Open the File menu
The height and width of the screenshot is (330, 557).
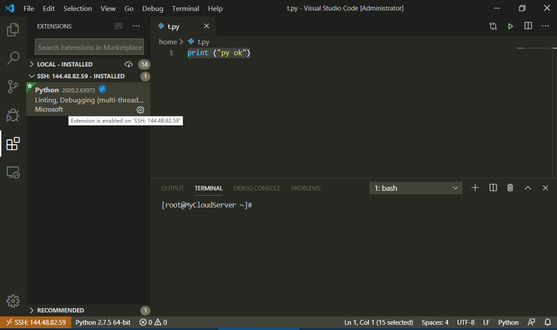29,8
